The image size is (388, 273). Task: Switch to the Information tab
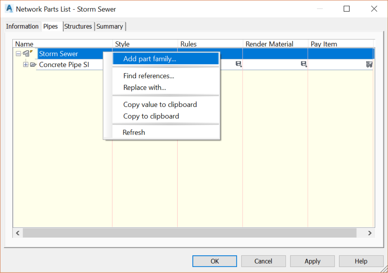pyautogui.click(x=22, y=26)
